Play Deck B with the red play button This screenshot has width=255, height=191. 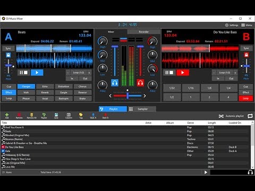(183, 73)
